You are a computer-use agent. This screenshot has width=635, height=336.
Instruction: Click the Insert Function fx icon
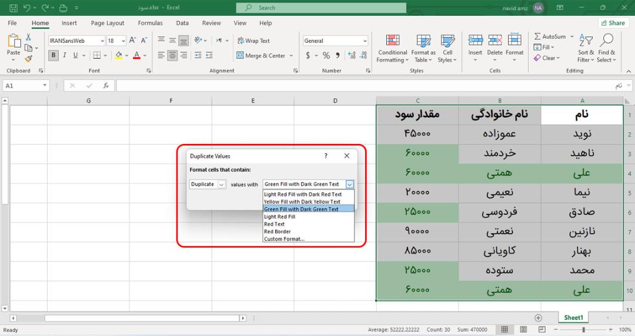click(x=106, y=85)
